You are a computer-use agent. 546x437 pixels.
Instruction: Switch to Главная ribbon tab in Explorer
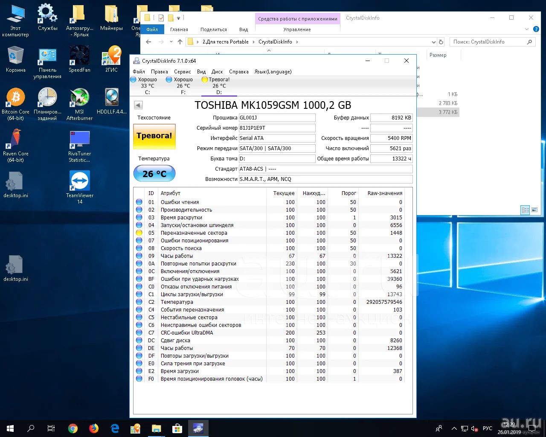[x=179, y=29]
